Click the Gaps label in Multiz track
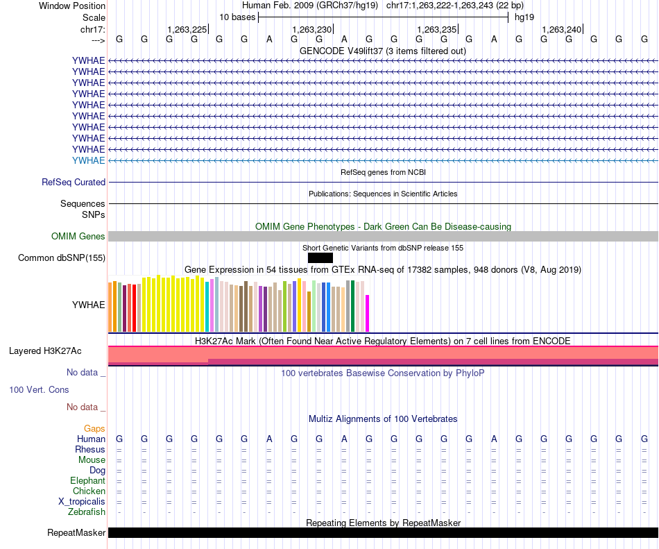Viewport: 659px width, 549px height. click(x=94, y=429)
